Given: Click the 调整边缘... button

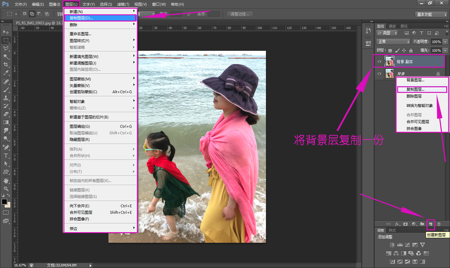Looking at the screenshot, I should point(240,14).
